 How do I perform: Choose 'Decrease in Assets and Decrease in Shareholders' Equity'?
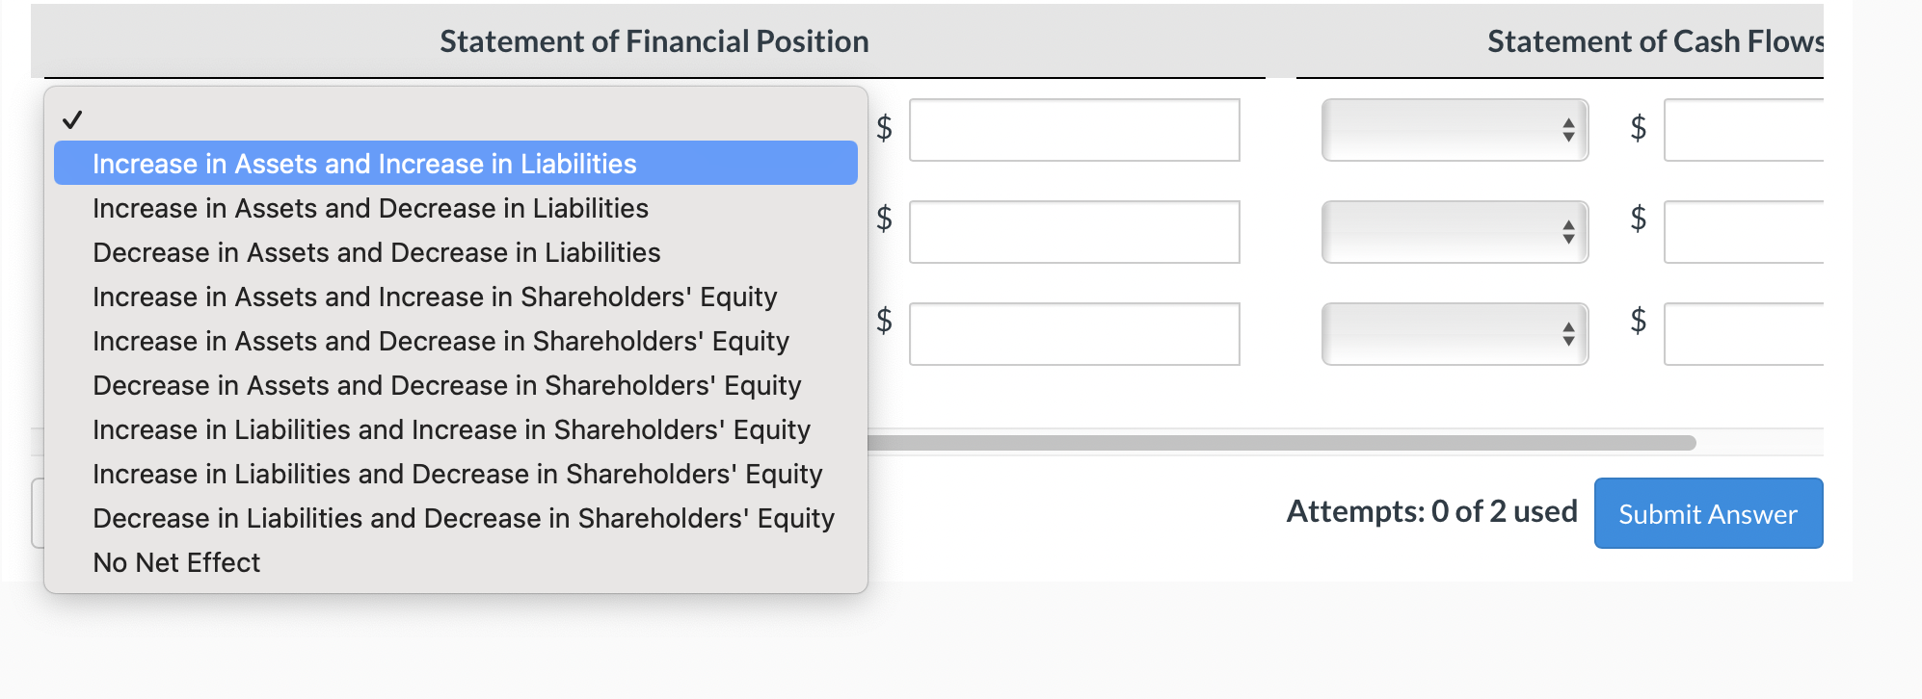[x=446, y=385]
